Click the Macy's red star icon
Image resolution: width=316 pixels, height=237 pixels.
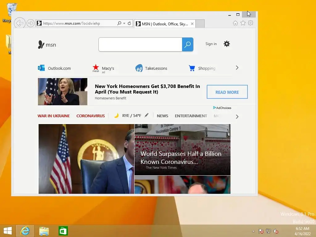pyautogui.click(x=96, y=68)
